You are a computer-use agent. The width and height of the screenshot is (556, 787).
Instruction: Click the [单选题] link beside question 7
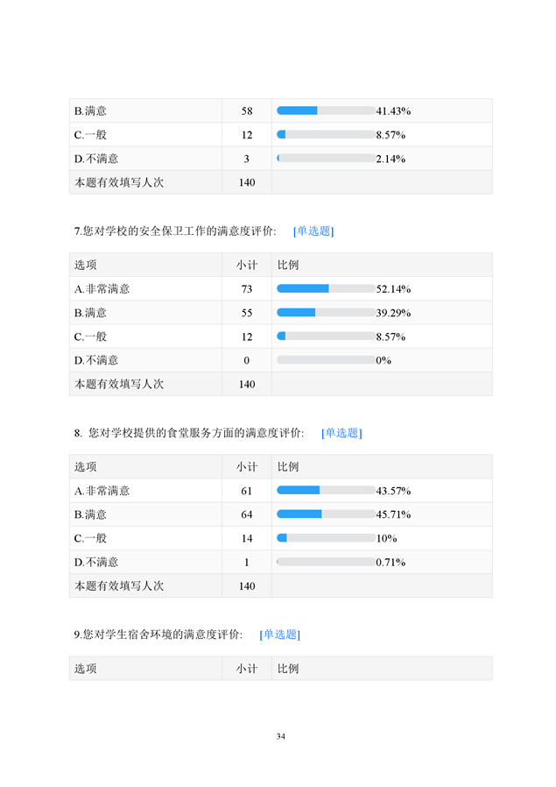coord(313,231)
